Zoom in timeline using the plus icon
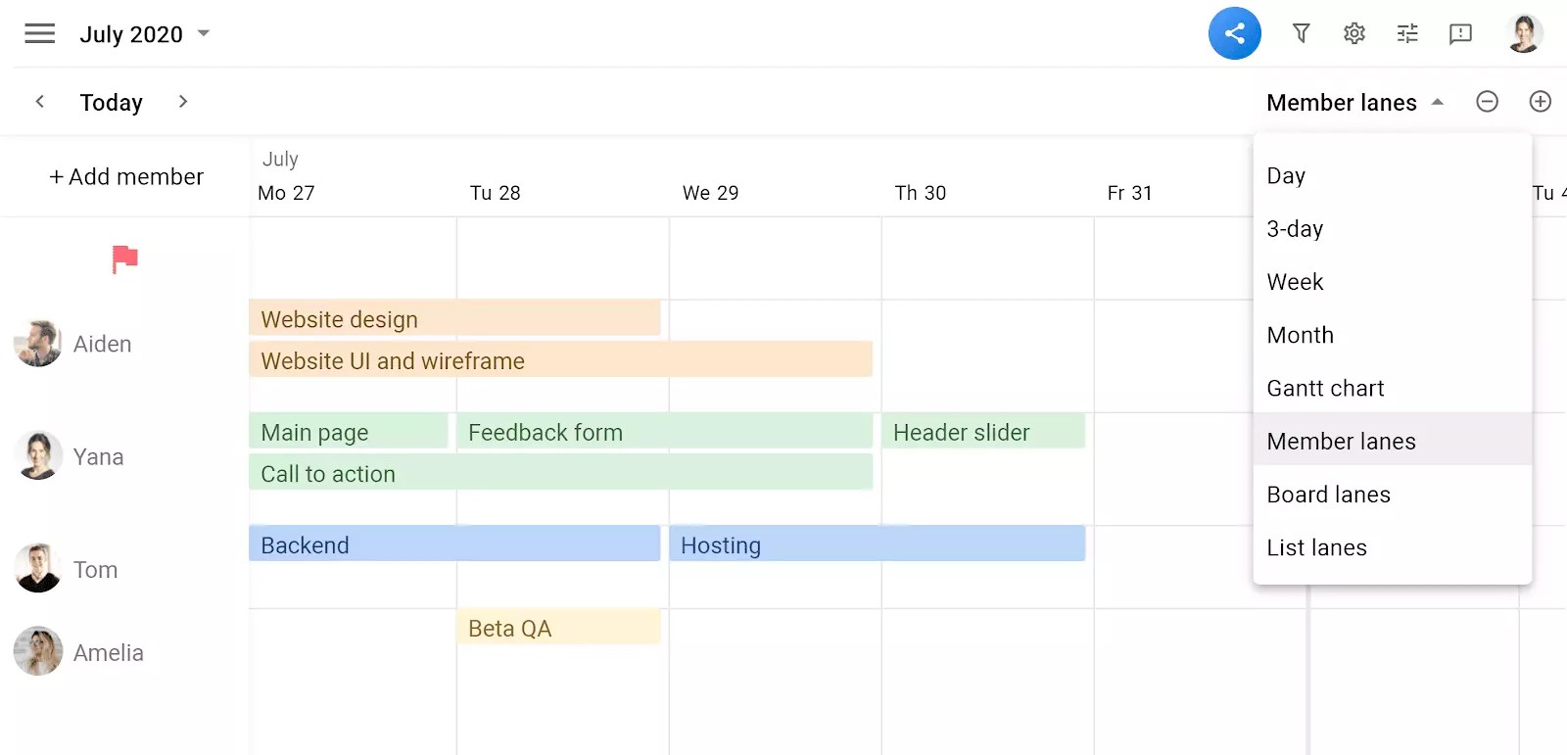 coord(1540,101)
